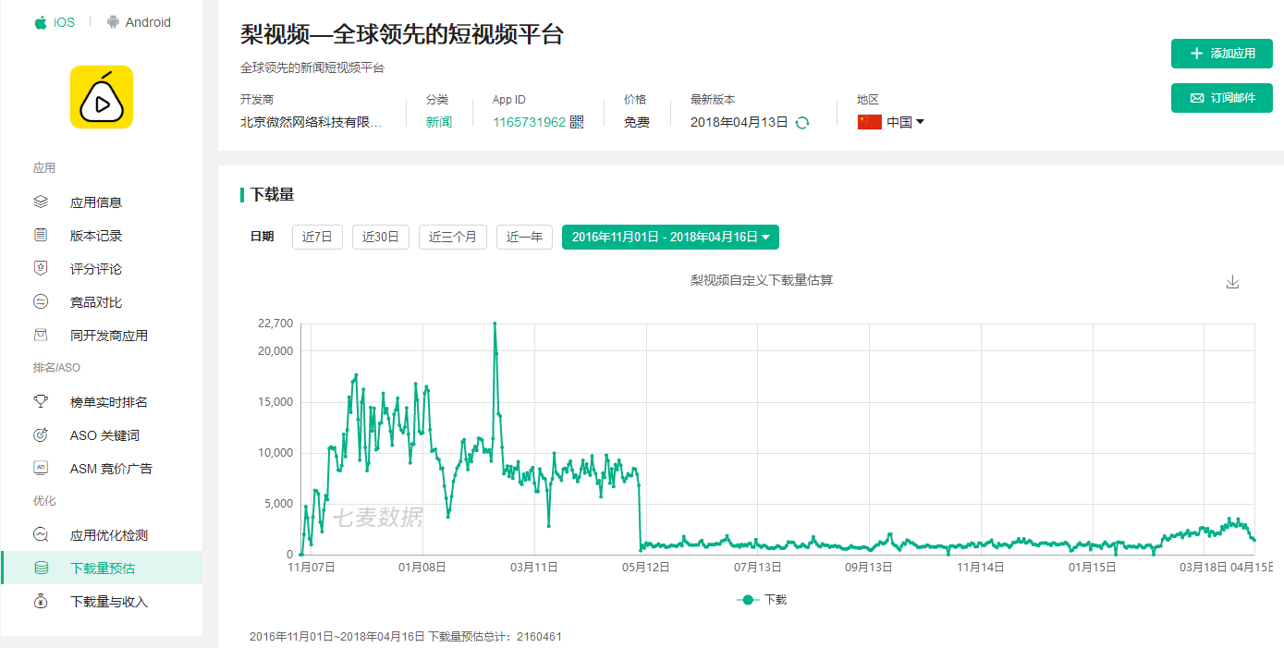Click the 榜单实时排名 trophy icon
The image size is (1284, 648).
click(x=41, y=401)
